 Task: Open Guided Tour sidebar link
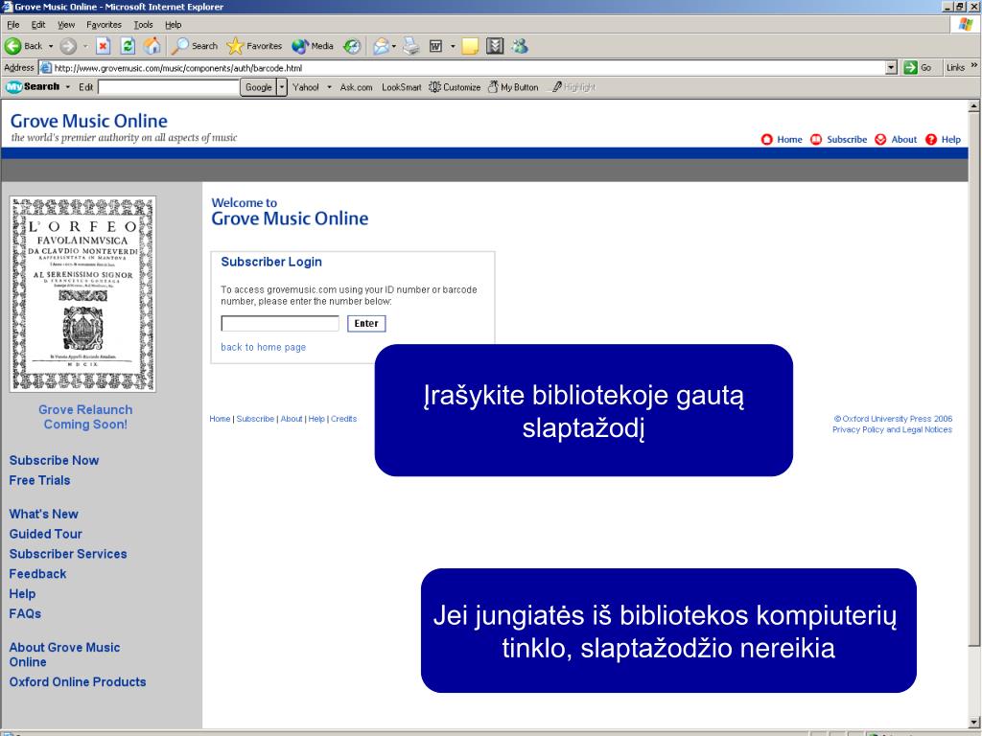pos(46,535)
